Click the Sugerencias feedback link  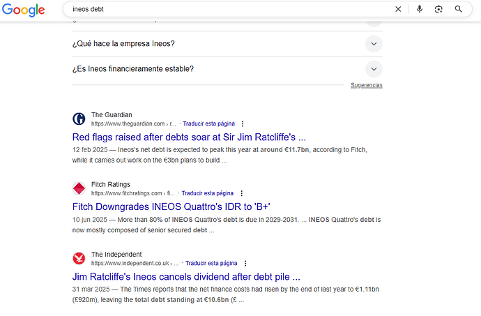pos(366,85)
